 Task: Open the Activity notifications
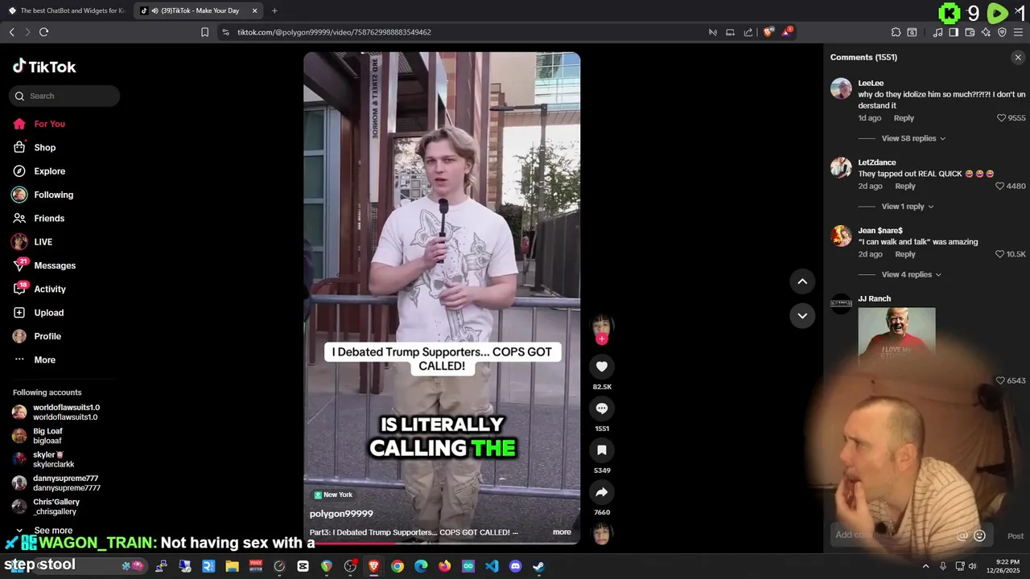coord(50,289)
